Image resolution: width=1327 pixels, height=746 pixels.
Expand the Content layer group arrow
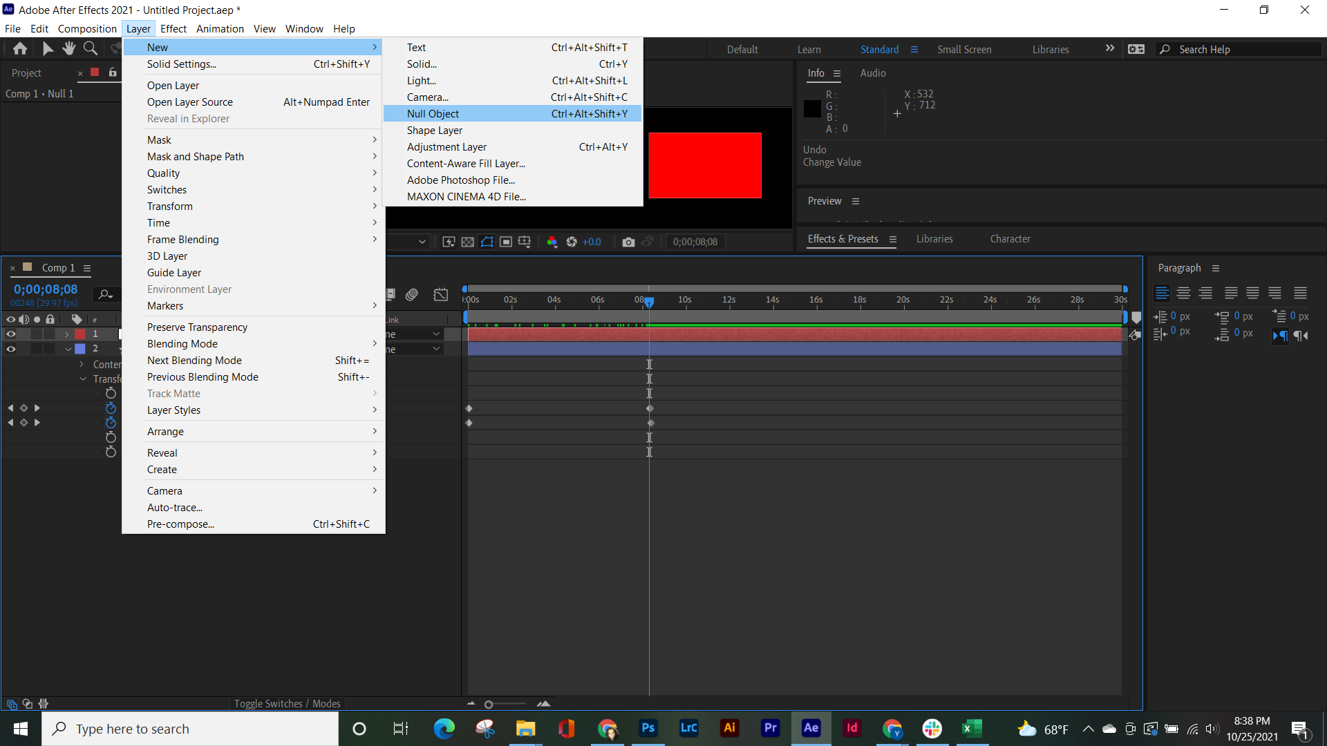point(81,364)
